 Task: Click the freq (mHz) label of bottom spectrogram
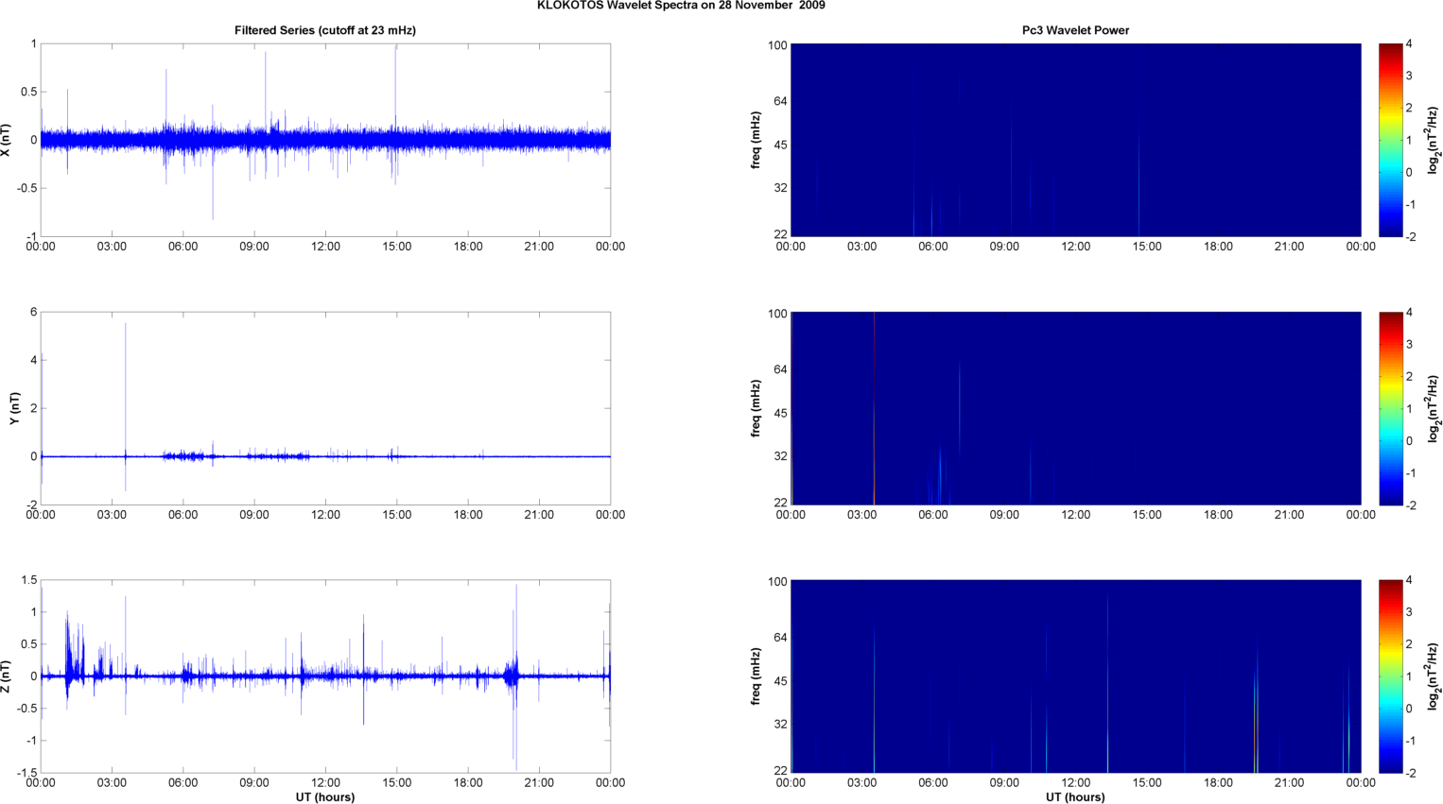pos(756,676)
